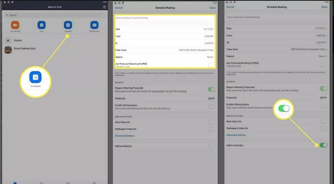Click the 'Meet & Chat' title
Screen dimensions: 334x184
click(x=55, y=7)
